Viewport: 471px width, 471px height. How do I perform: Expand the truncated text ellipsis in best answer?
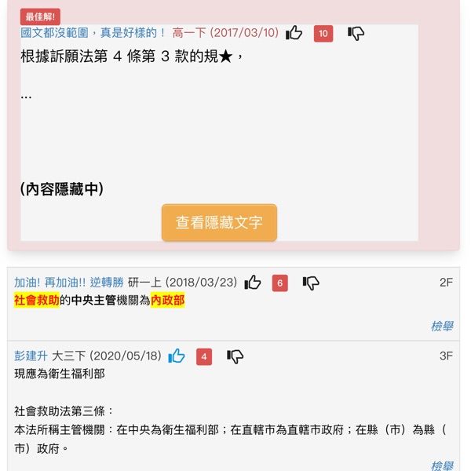click(x=26, y=97)
